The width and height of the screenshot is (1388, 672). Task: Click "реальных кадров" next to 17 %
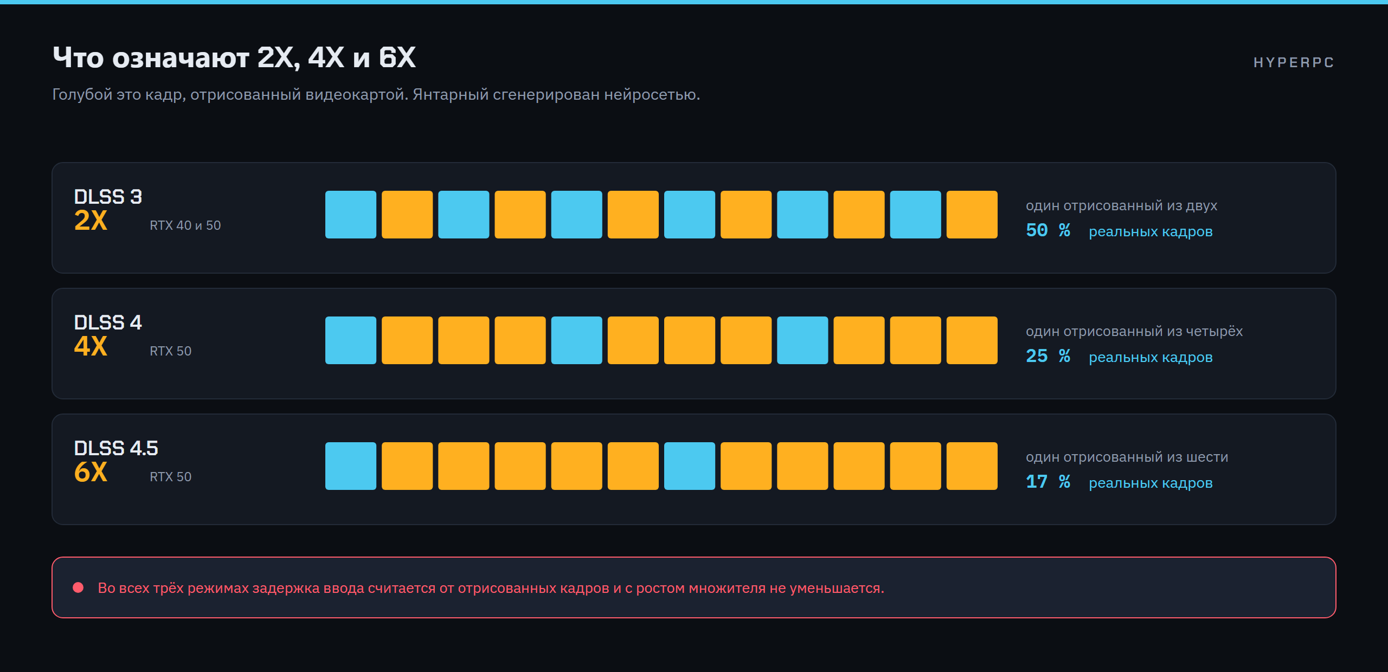(1151, 483)
